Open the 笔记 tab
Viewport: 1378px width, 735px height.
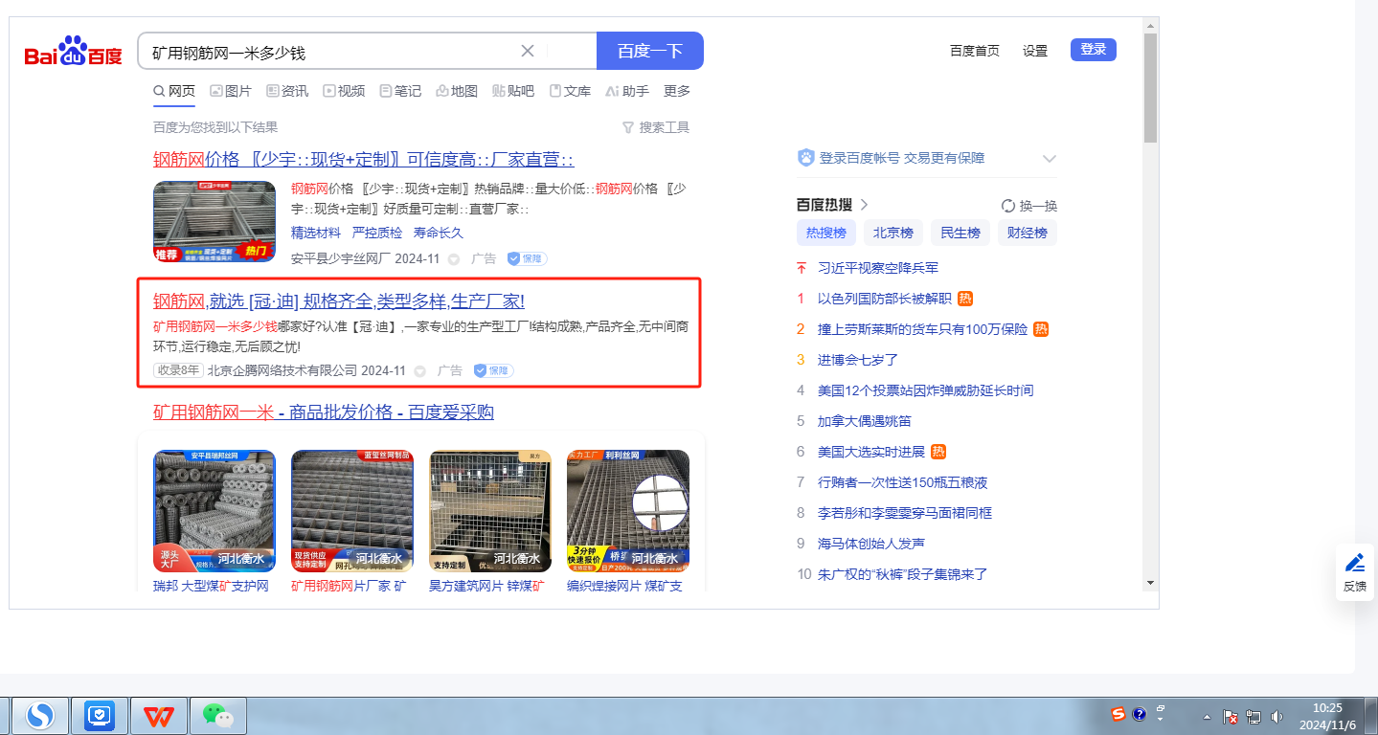[x=400, y=91]
